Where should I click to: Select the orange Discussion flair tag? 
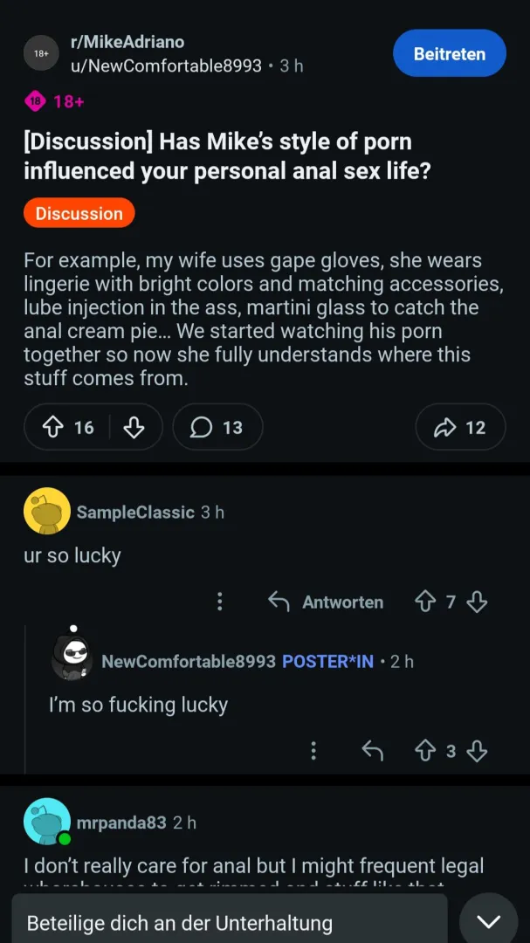click(x=79, y=213)
